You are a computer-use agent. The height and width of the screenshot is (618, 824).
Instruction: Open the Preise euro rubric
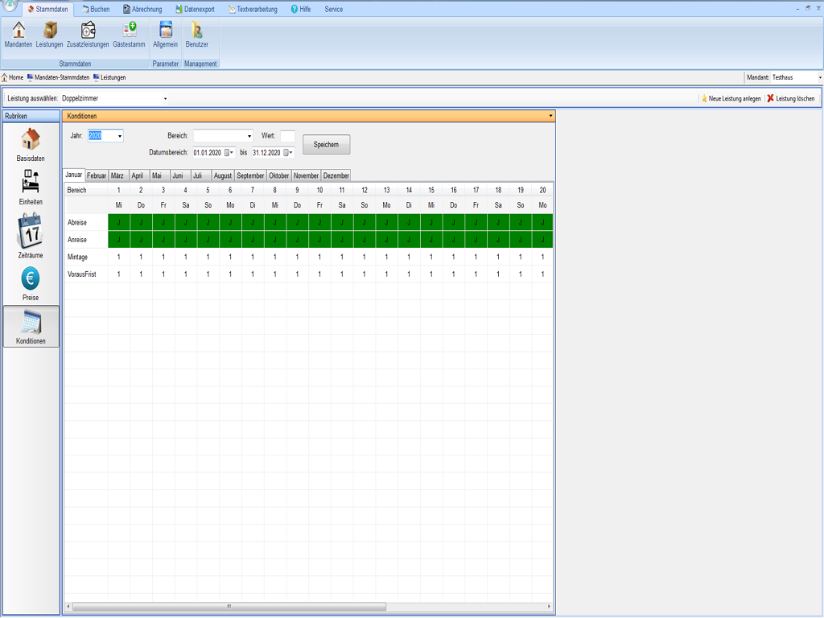31,283
